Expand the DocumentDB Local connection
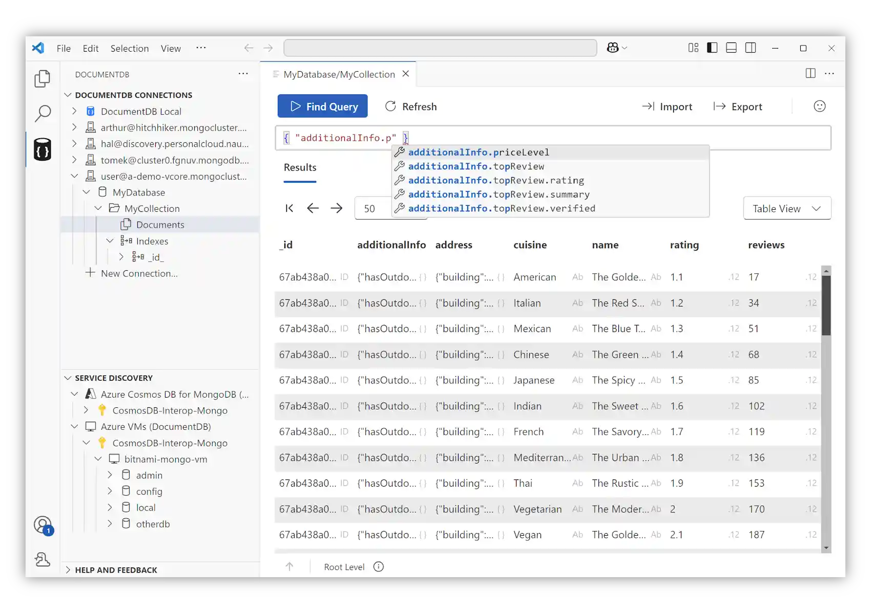The height and width of the screenshot is (614, 871). pos(74,111)
